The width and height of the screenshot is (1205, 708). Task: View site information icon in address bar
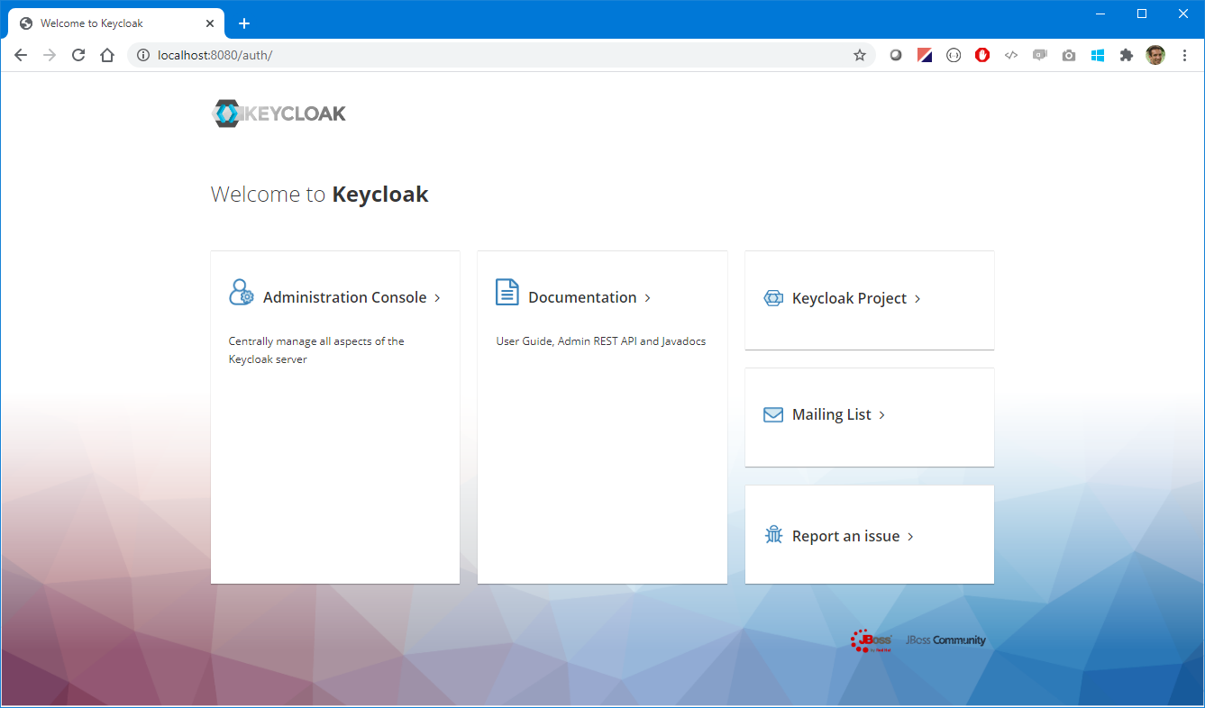142,55
